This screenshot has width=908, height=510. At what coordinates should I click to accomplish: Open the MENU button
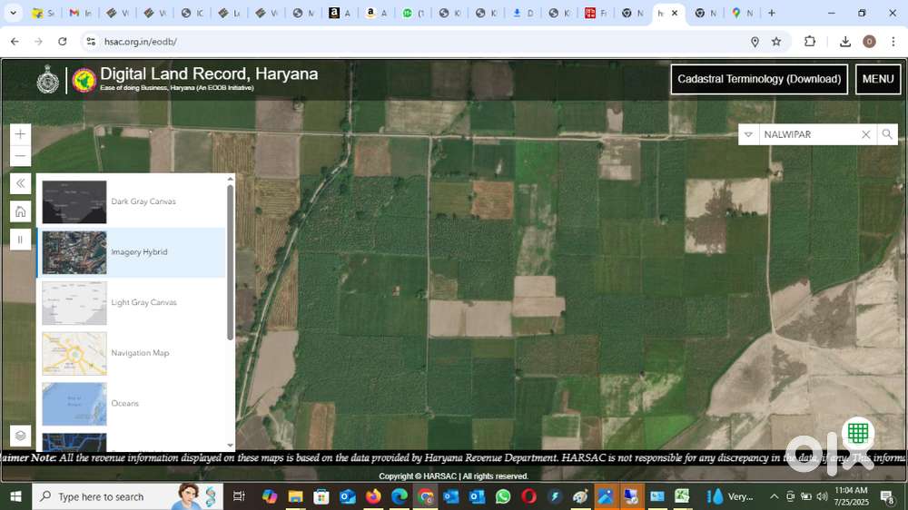(878, 79)
